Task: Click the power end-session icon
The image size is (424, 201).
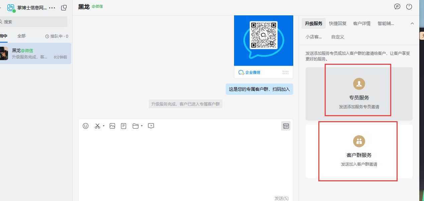Action: [409, 6]
